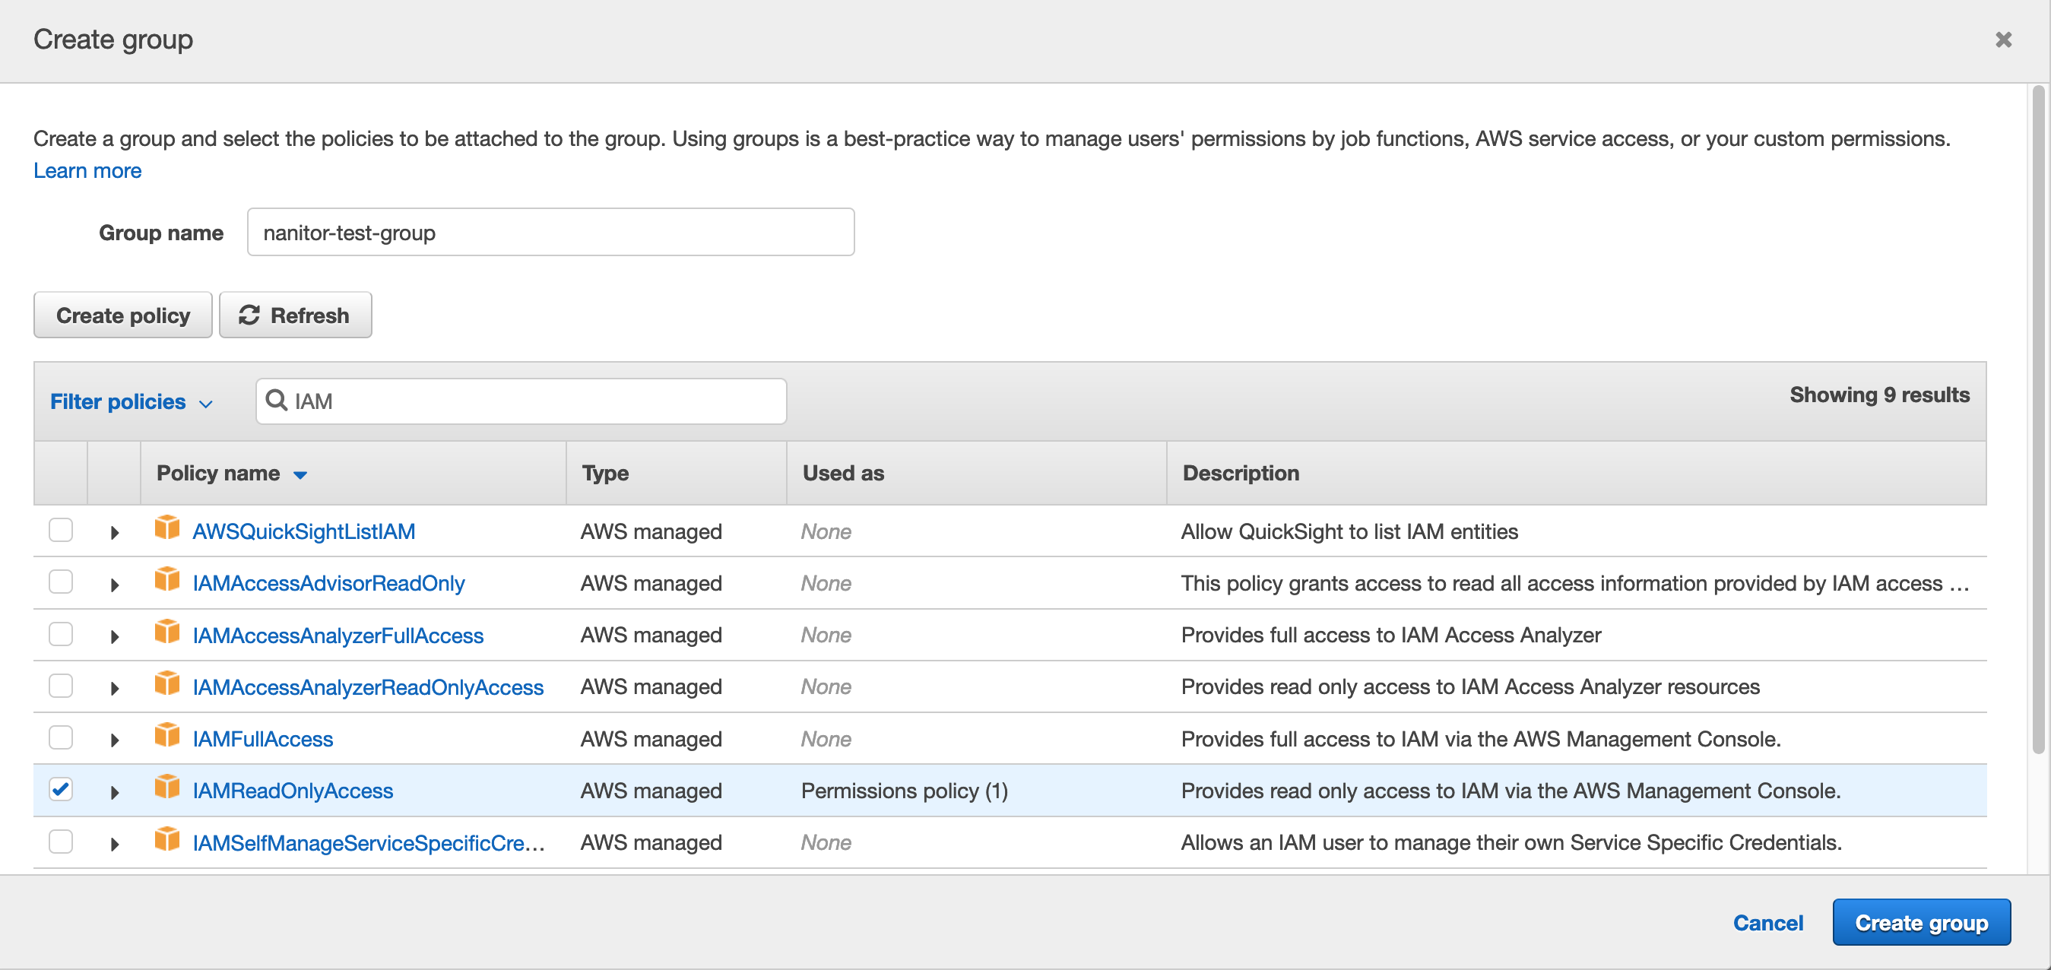
Task: Click the vertical scrollbar on dialog
Action: tap(2037, 419)
